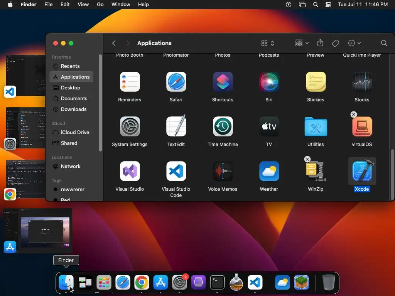The height and width of the screenshot is (296, 395).
Task: Open the More actions ellipsis menu
Action: click(354, 43)
